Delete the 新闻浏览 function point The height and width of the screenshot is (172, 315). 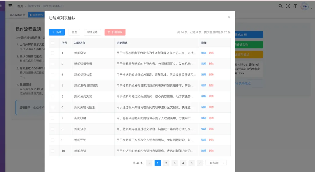pyautogui.click(x=211, y=53)
